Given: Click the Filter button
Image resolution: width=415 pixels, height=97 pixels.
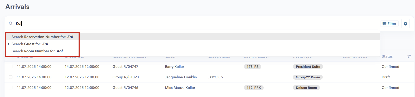Looking at the screenshot, I should click(389, 24).
